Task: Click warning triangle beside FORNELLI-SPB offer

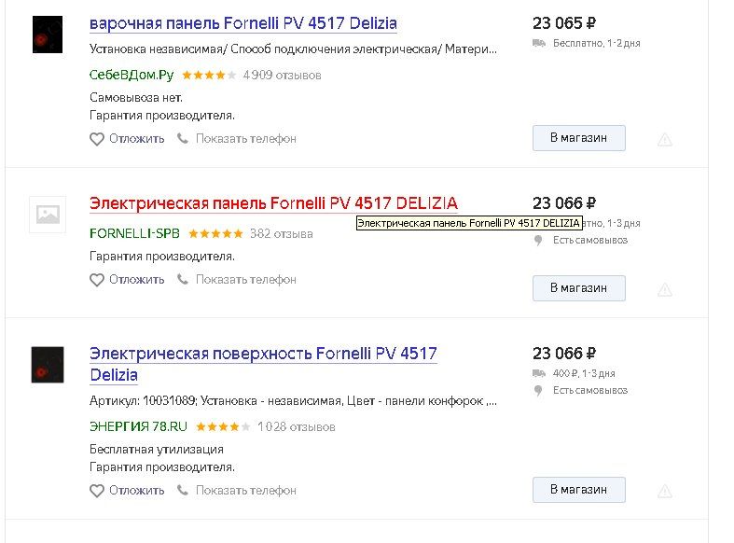Action: (665, 290)
